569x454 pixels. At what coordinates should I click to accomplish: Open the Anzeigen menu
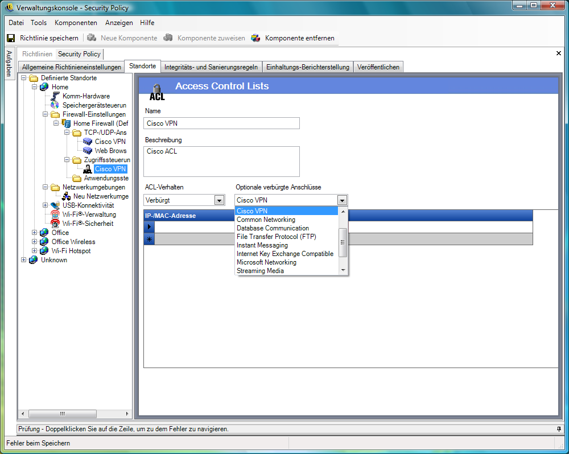pos(119,23)
